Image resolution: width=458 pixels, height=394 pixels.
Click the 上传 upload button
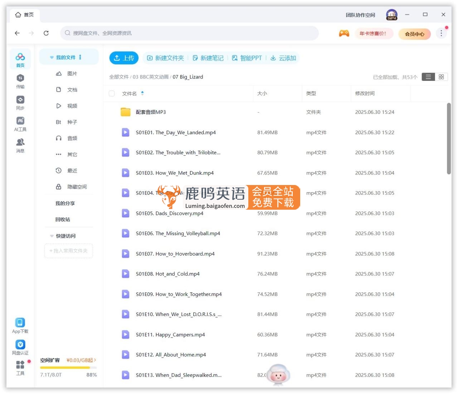(x=124, y=58)
